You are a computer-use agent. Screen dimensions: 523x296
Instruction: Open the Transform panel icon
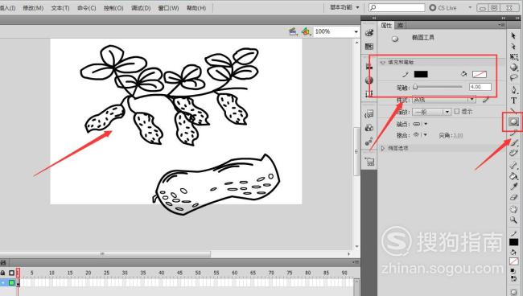(369, 93)
